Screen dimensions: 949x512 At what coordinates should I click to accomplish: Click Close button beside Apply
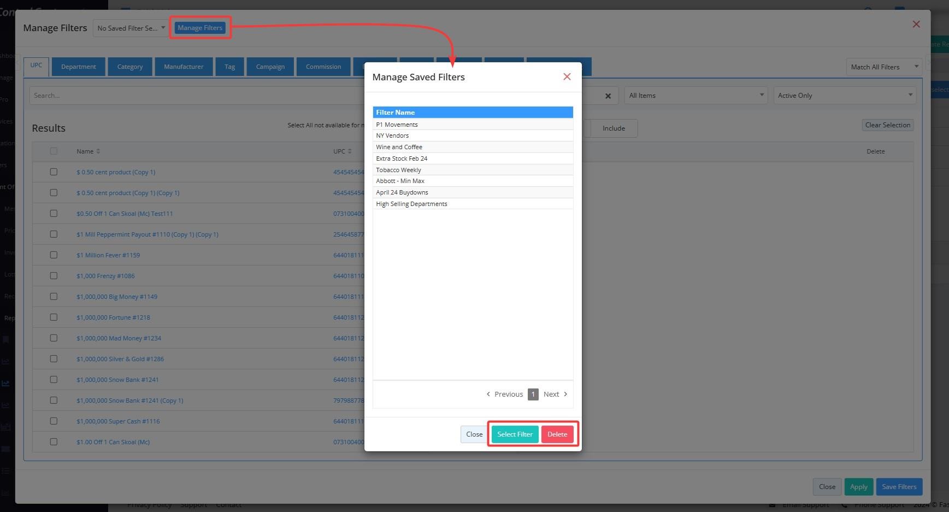[x=827, y=487]
